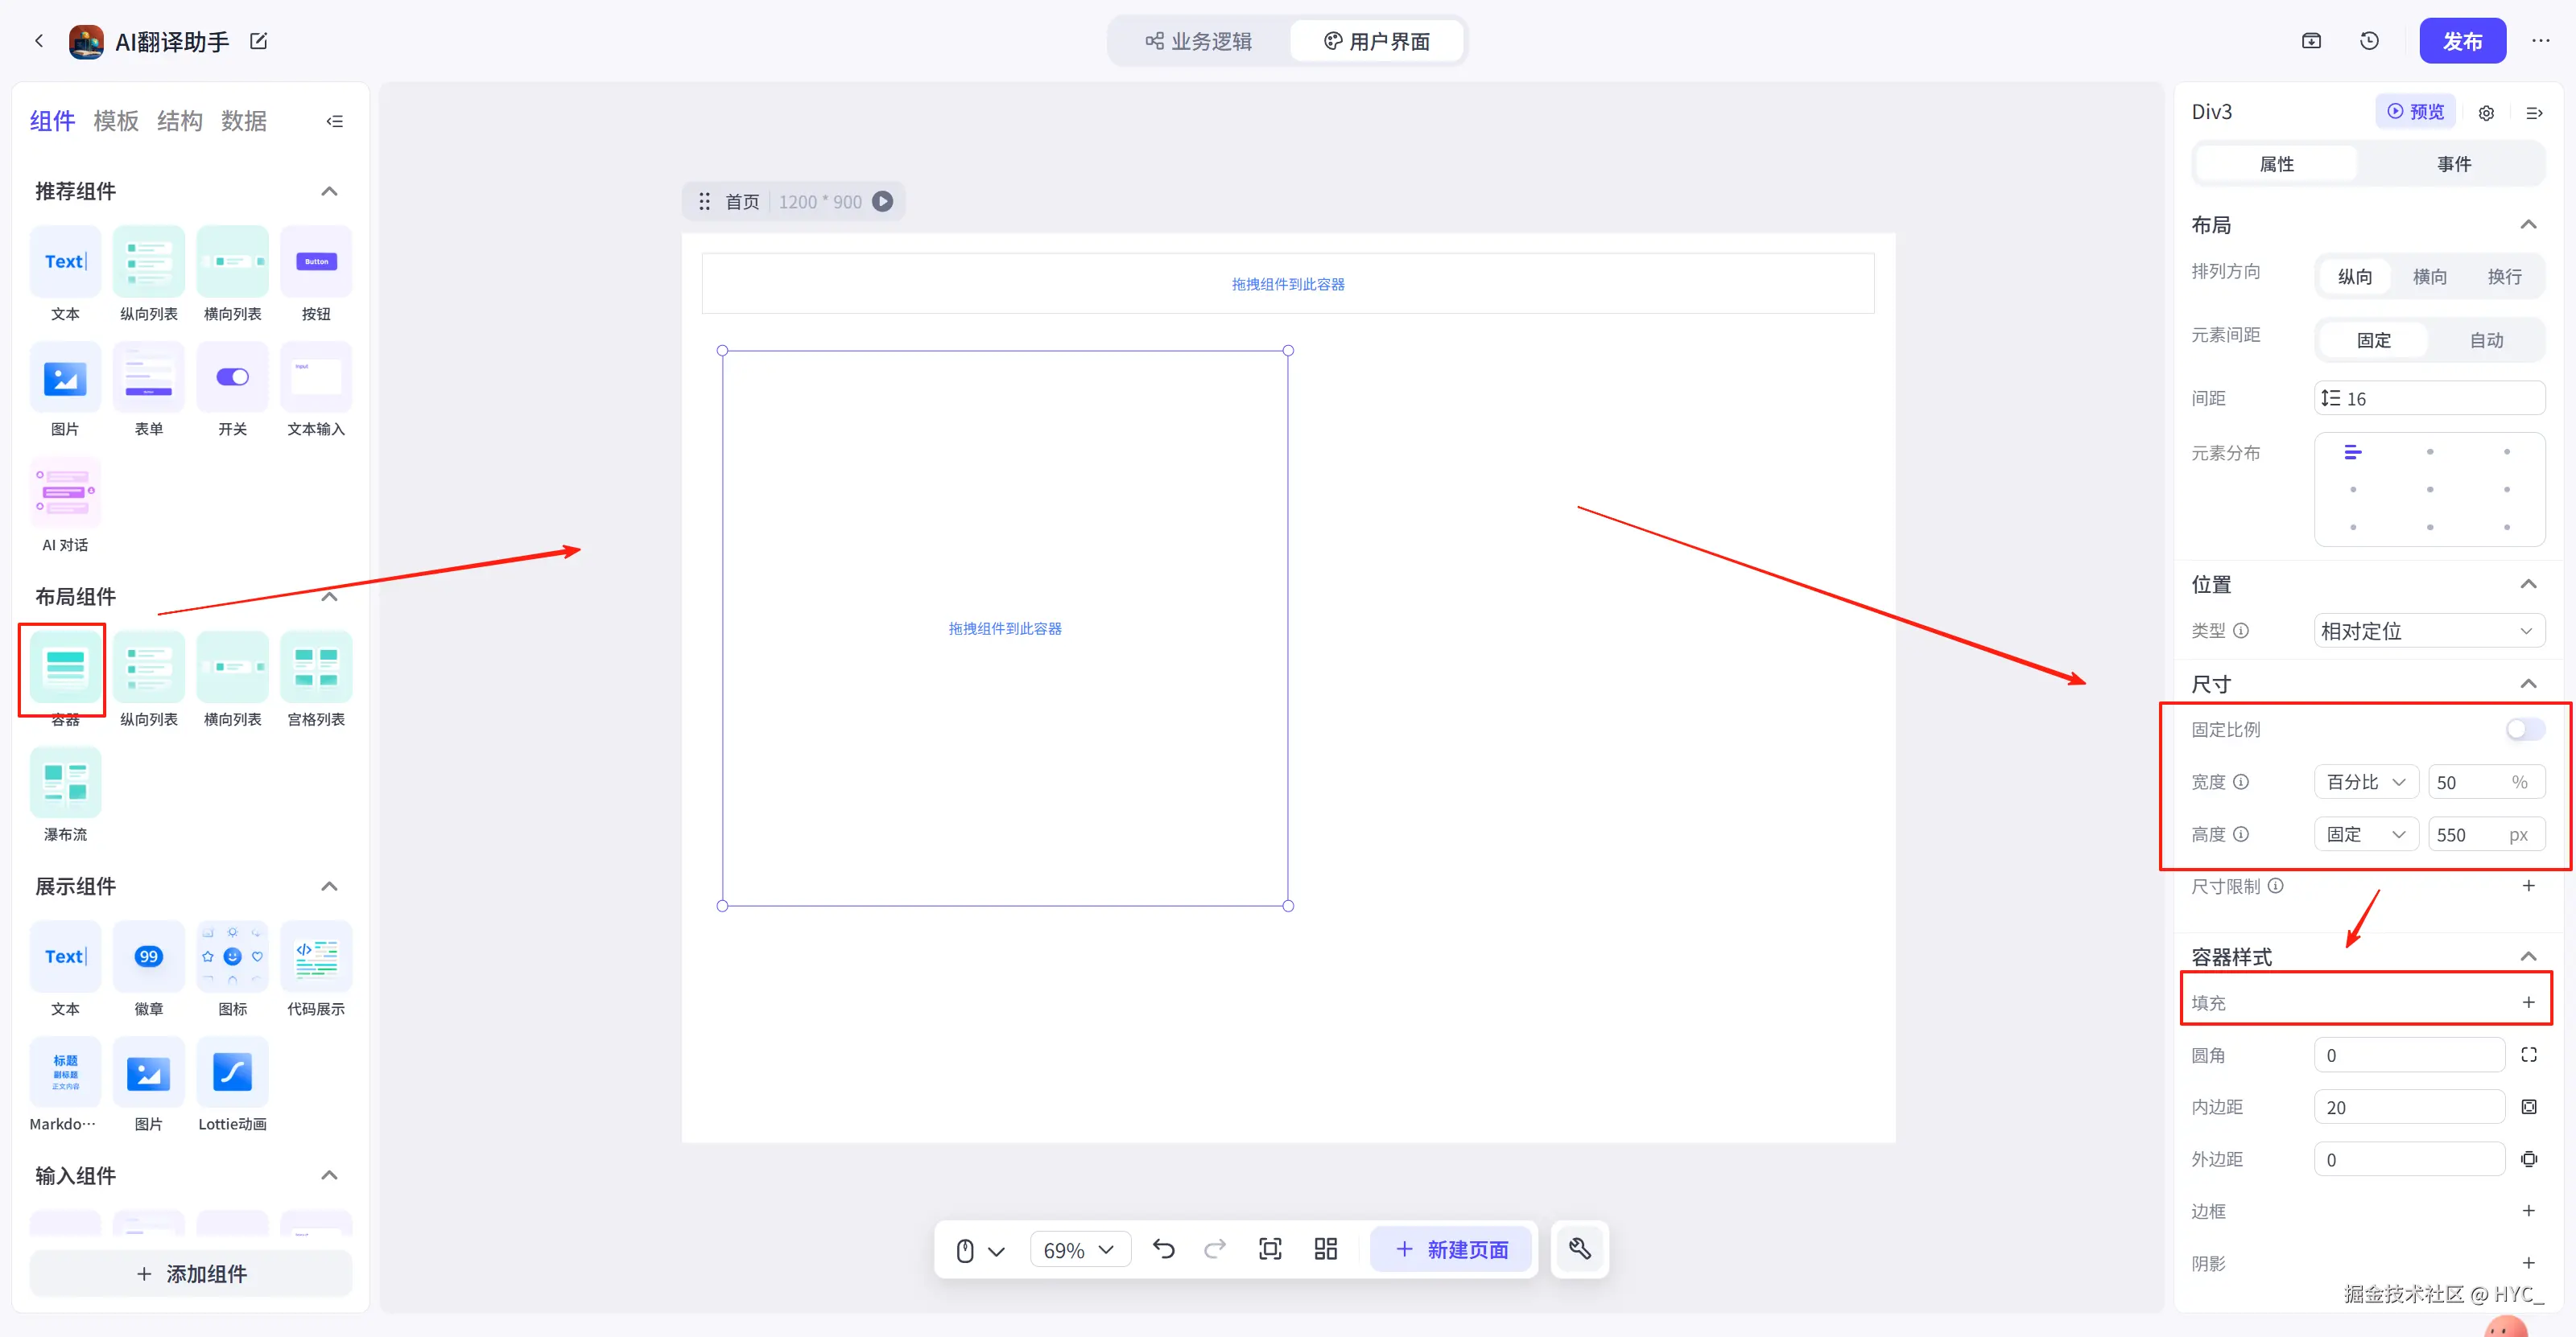Open version history clock icon
This screenshot has width=2576, height=1337.
[2369, 41]
